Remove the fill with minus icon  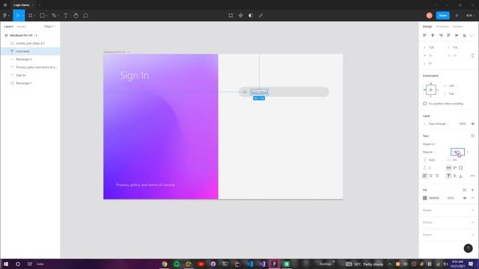472,198
